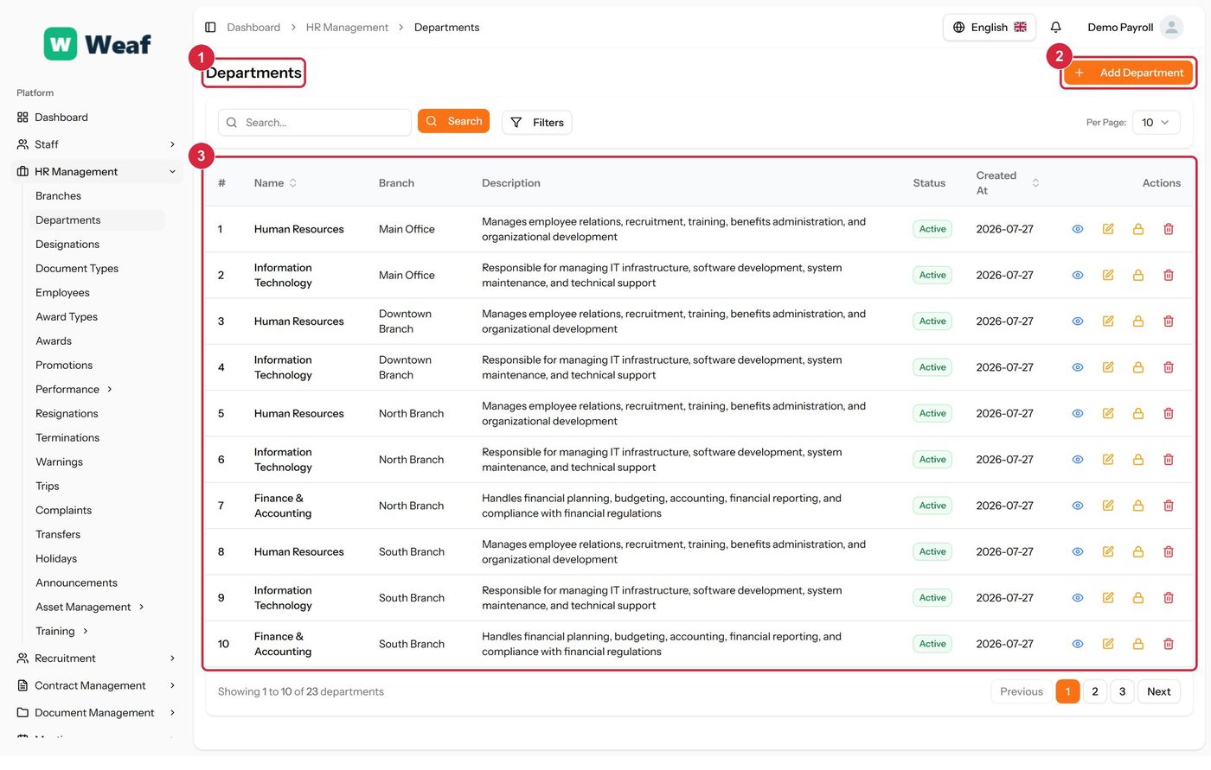
Task: Expand the Staff sidebar section
Action: click(x=96, y=144)
